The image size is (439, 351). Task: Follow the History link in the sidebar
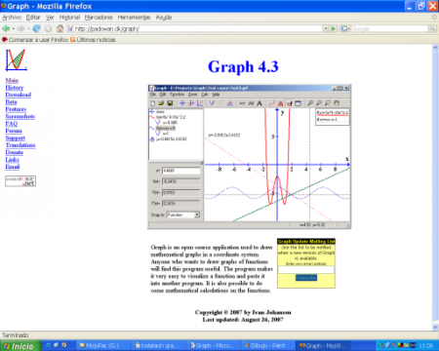coord(15,88)
